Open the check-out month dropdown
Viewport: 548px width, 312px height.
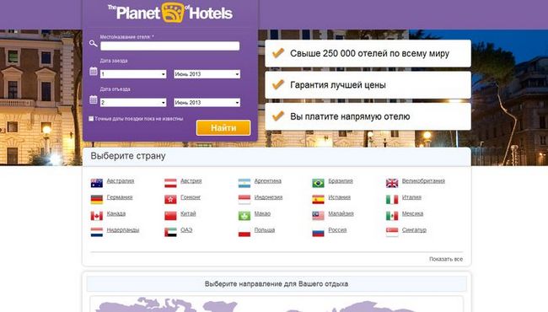(x=207, y=102)
